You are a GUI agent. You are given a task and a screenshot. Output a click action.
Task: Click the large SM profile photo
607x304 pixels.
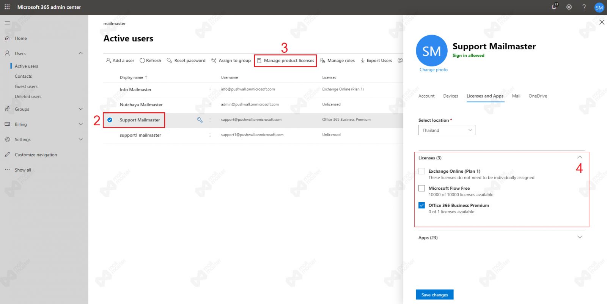click(432, 50)
